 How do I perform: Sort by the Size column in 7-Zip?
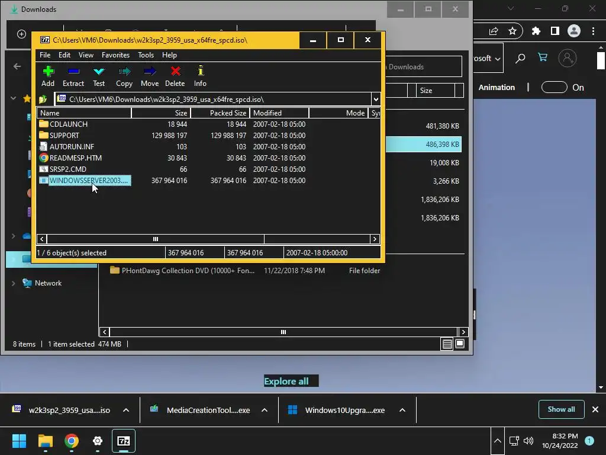click(161, 113)
